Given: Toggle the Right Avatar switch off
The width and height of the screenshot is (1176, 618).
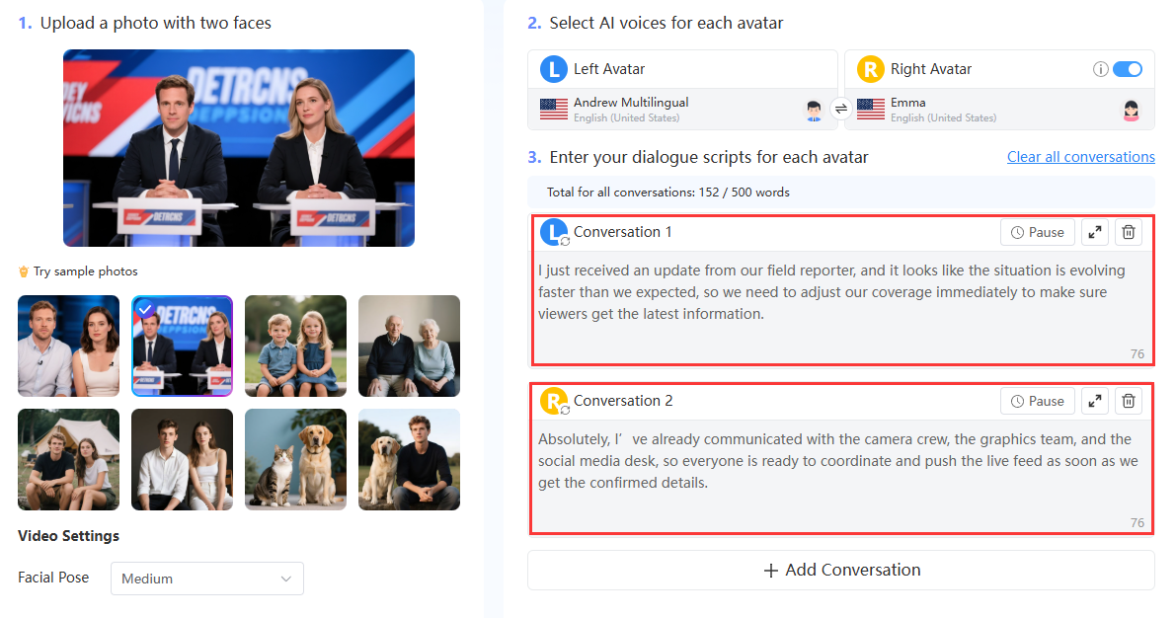Looking at the screenshot, I should coord(1128,70).
